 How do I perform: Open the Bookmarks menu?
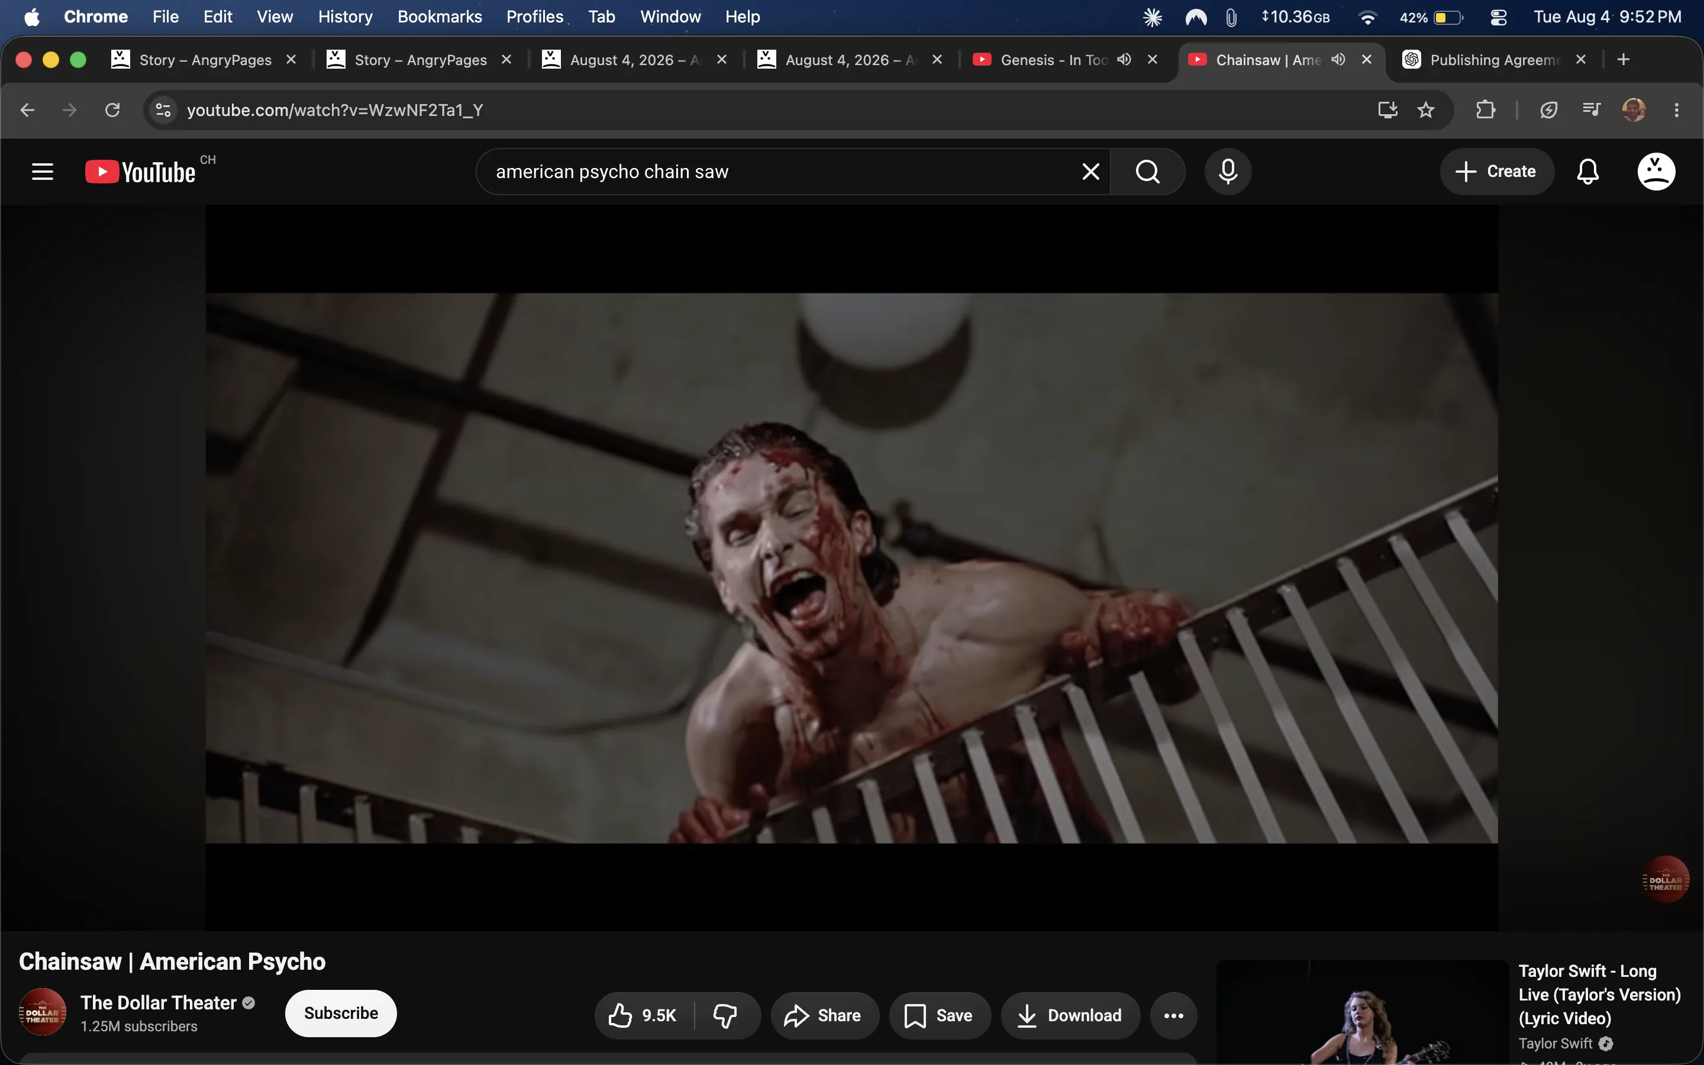[x=440, y=17]
